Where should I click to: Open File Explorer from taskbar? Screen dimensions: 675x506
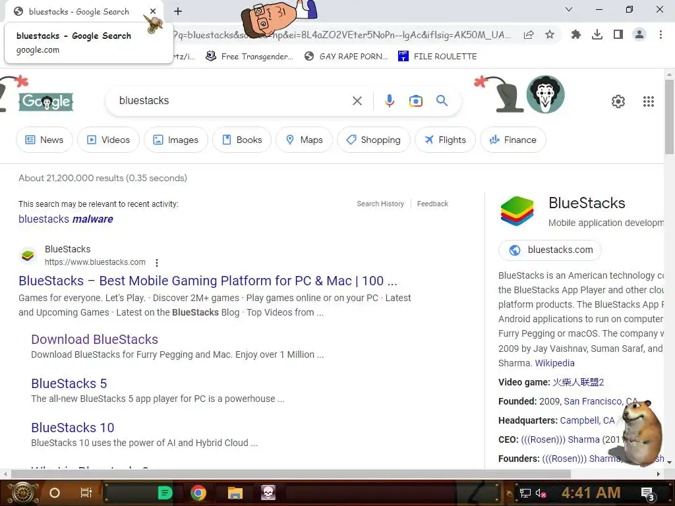click(235, 493)
